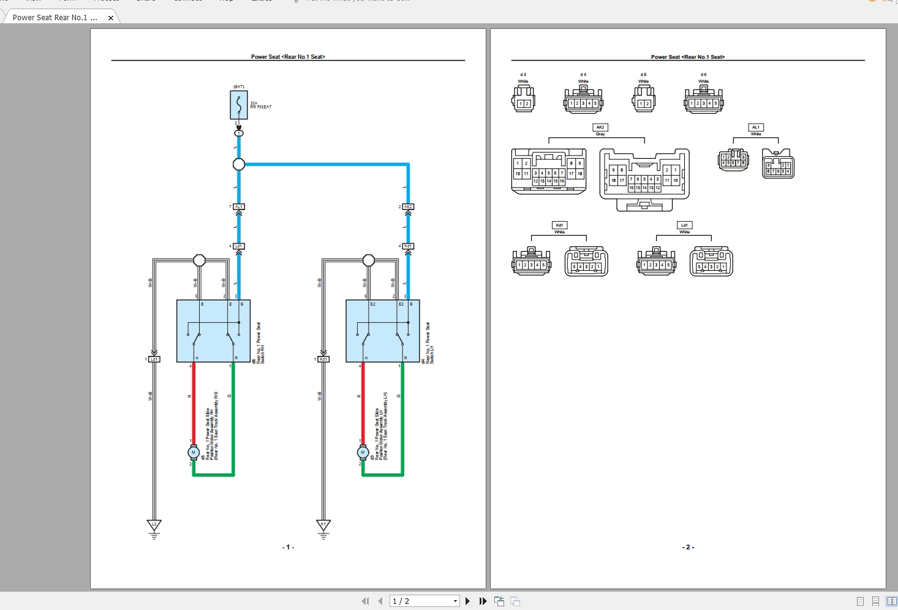Toggle the facing two-page layout mode
898x610 pixels.
point(891,601)
